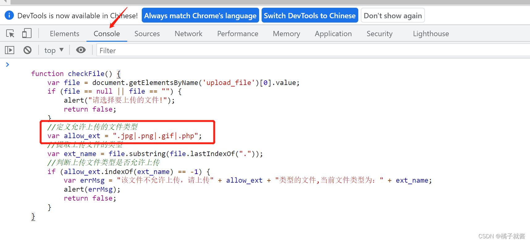Click the Don't show again button

click(x=393, y=15)
